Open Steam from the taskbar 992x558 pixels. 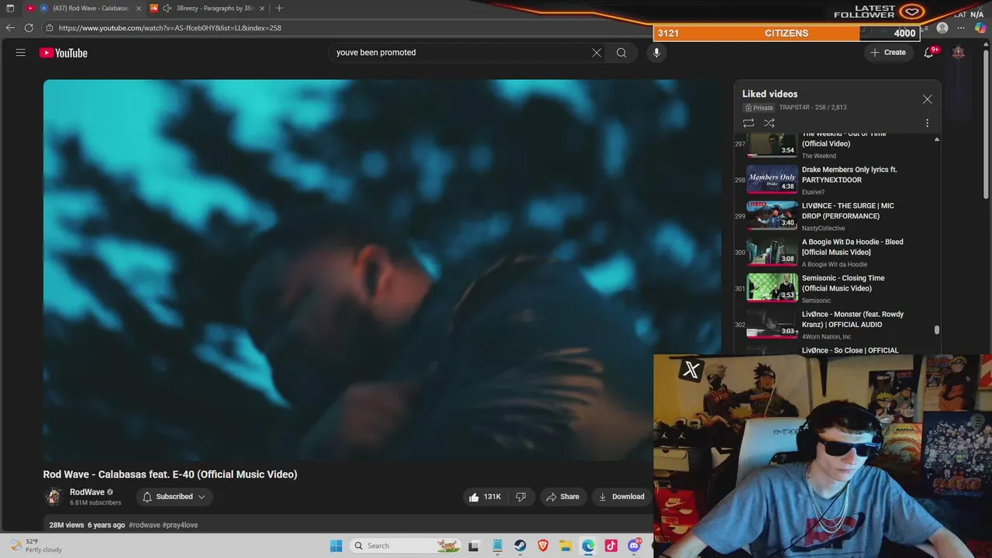(x=520, y=546)
